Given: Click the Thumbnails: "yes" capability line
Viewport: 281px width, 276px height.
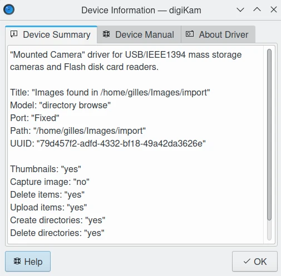Looking at the screenshot, I should click(46, 169).
